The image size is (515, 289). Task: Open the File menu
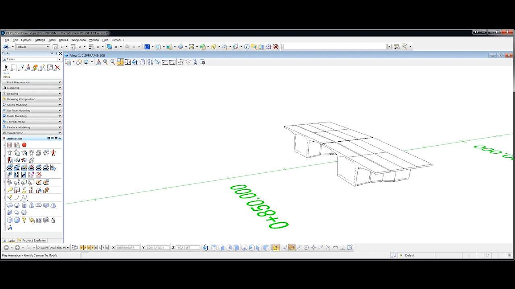(7, 40)
